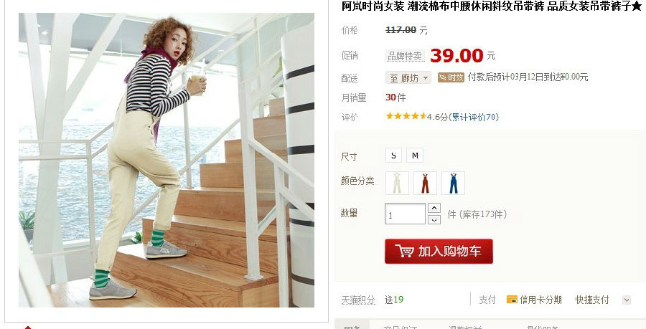Decrease quantity with the down arrow
Image resolution: width=646 pixels, height=329 pixels.
(x=434, y=219)
